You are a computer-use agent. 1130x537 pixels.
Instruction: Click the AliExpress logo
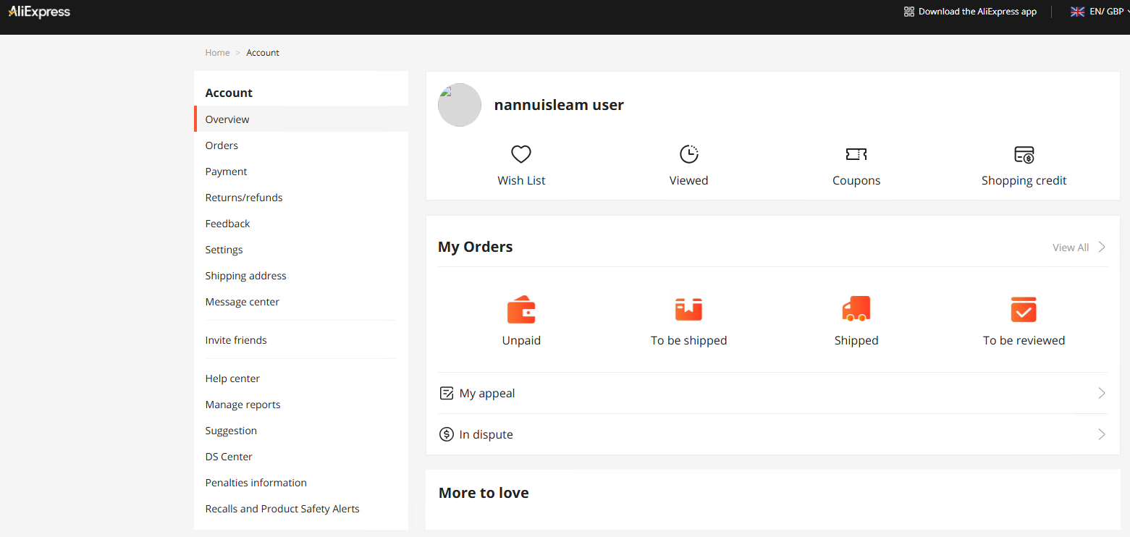40,12
